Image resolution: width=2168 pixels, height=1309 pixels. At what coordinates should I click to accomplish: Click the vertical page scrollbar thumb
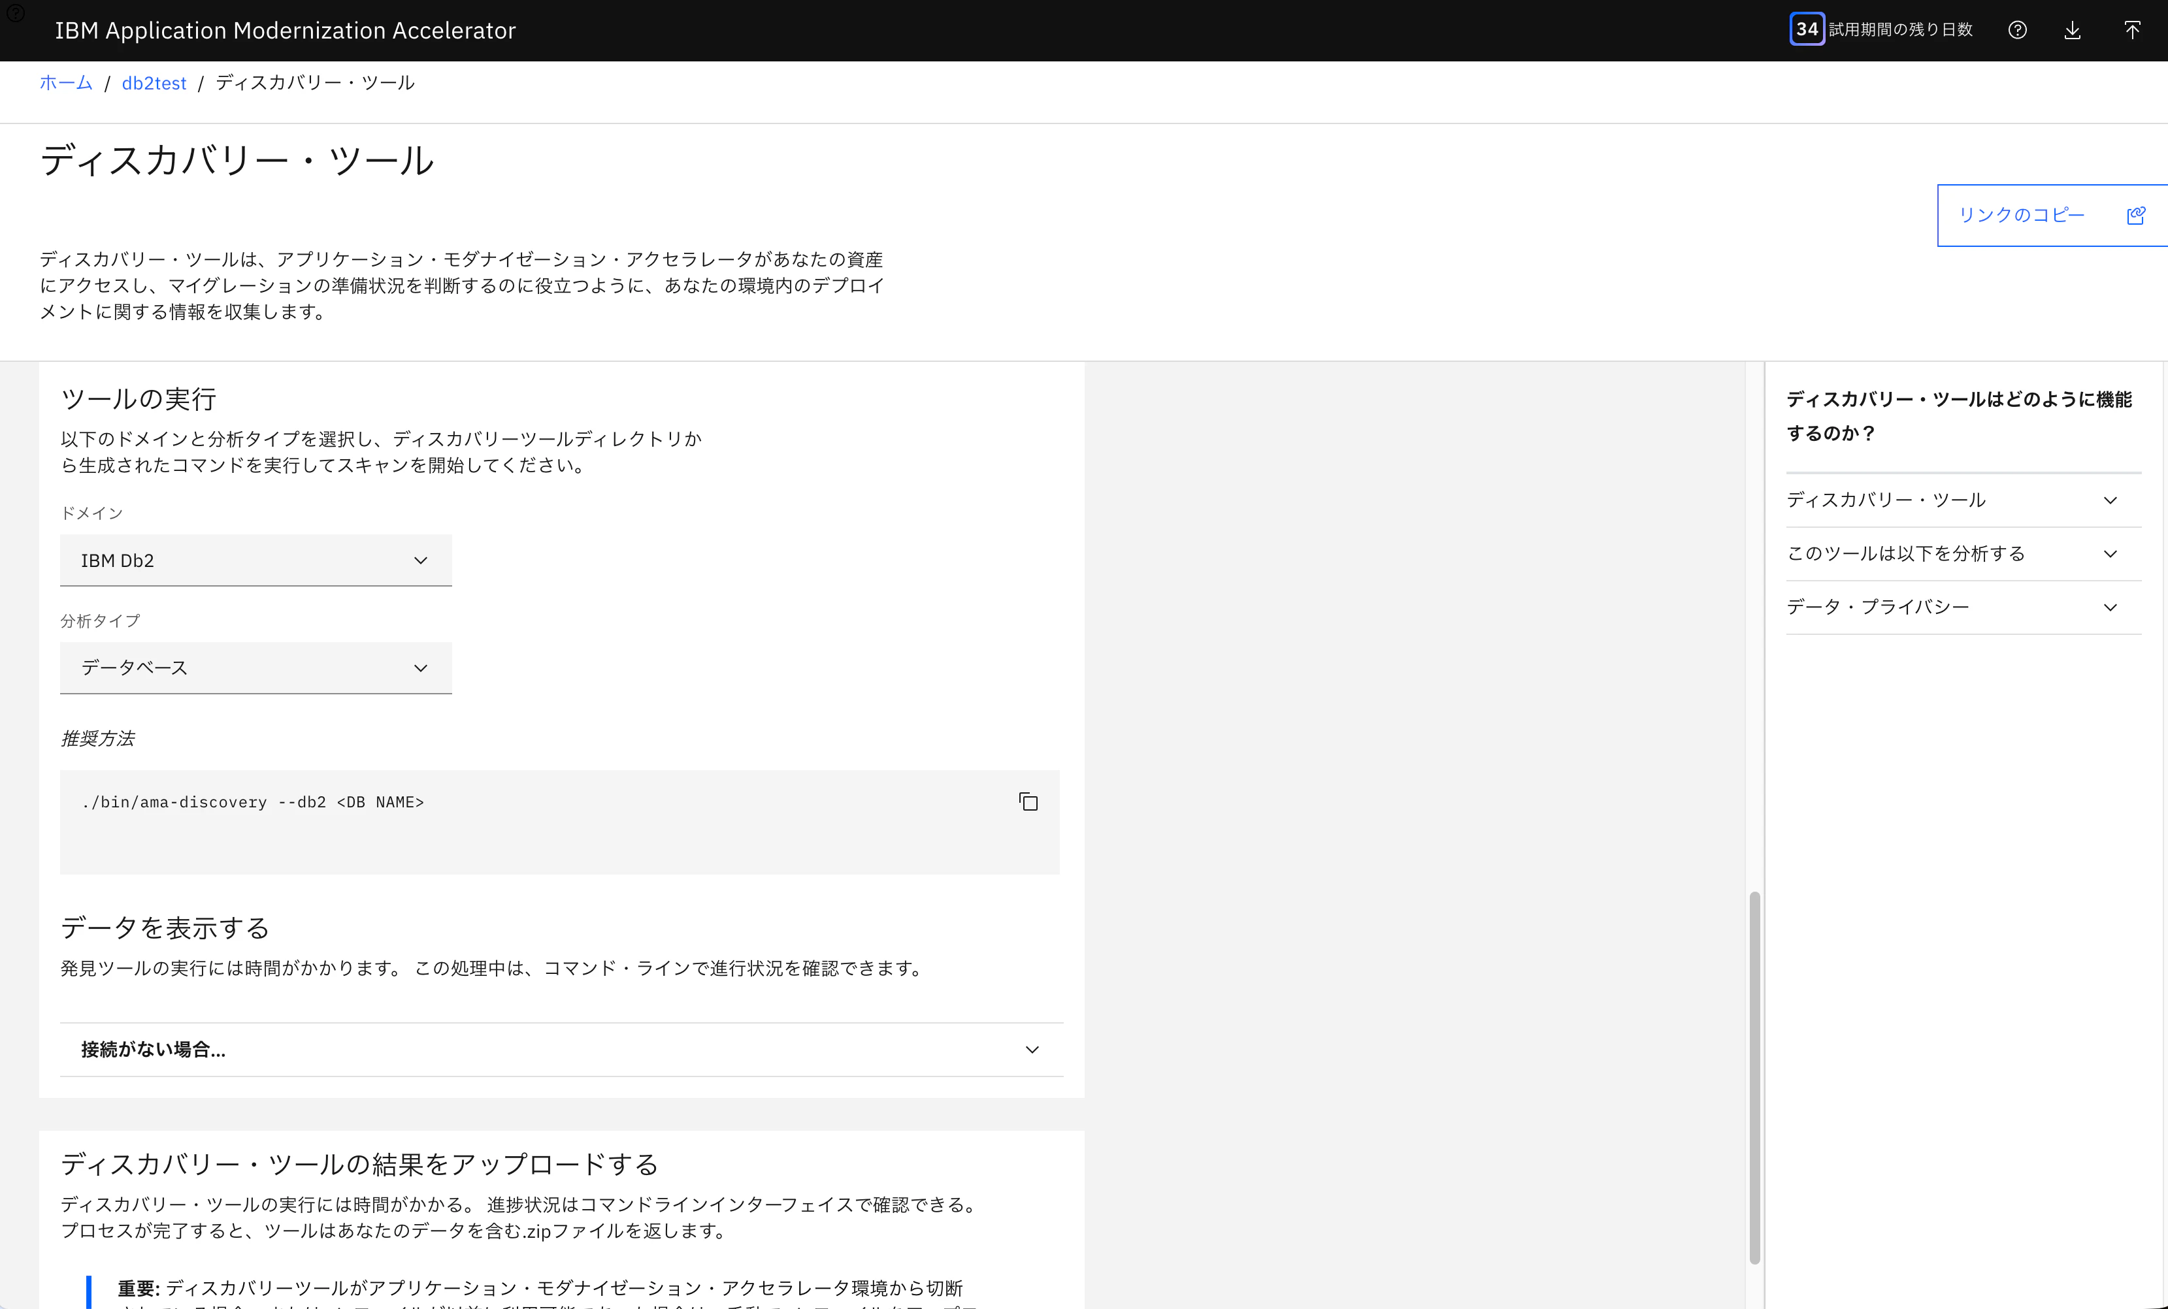tap(1754, 1078)
